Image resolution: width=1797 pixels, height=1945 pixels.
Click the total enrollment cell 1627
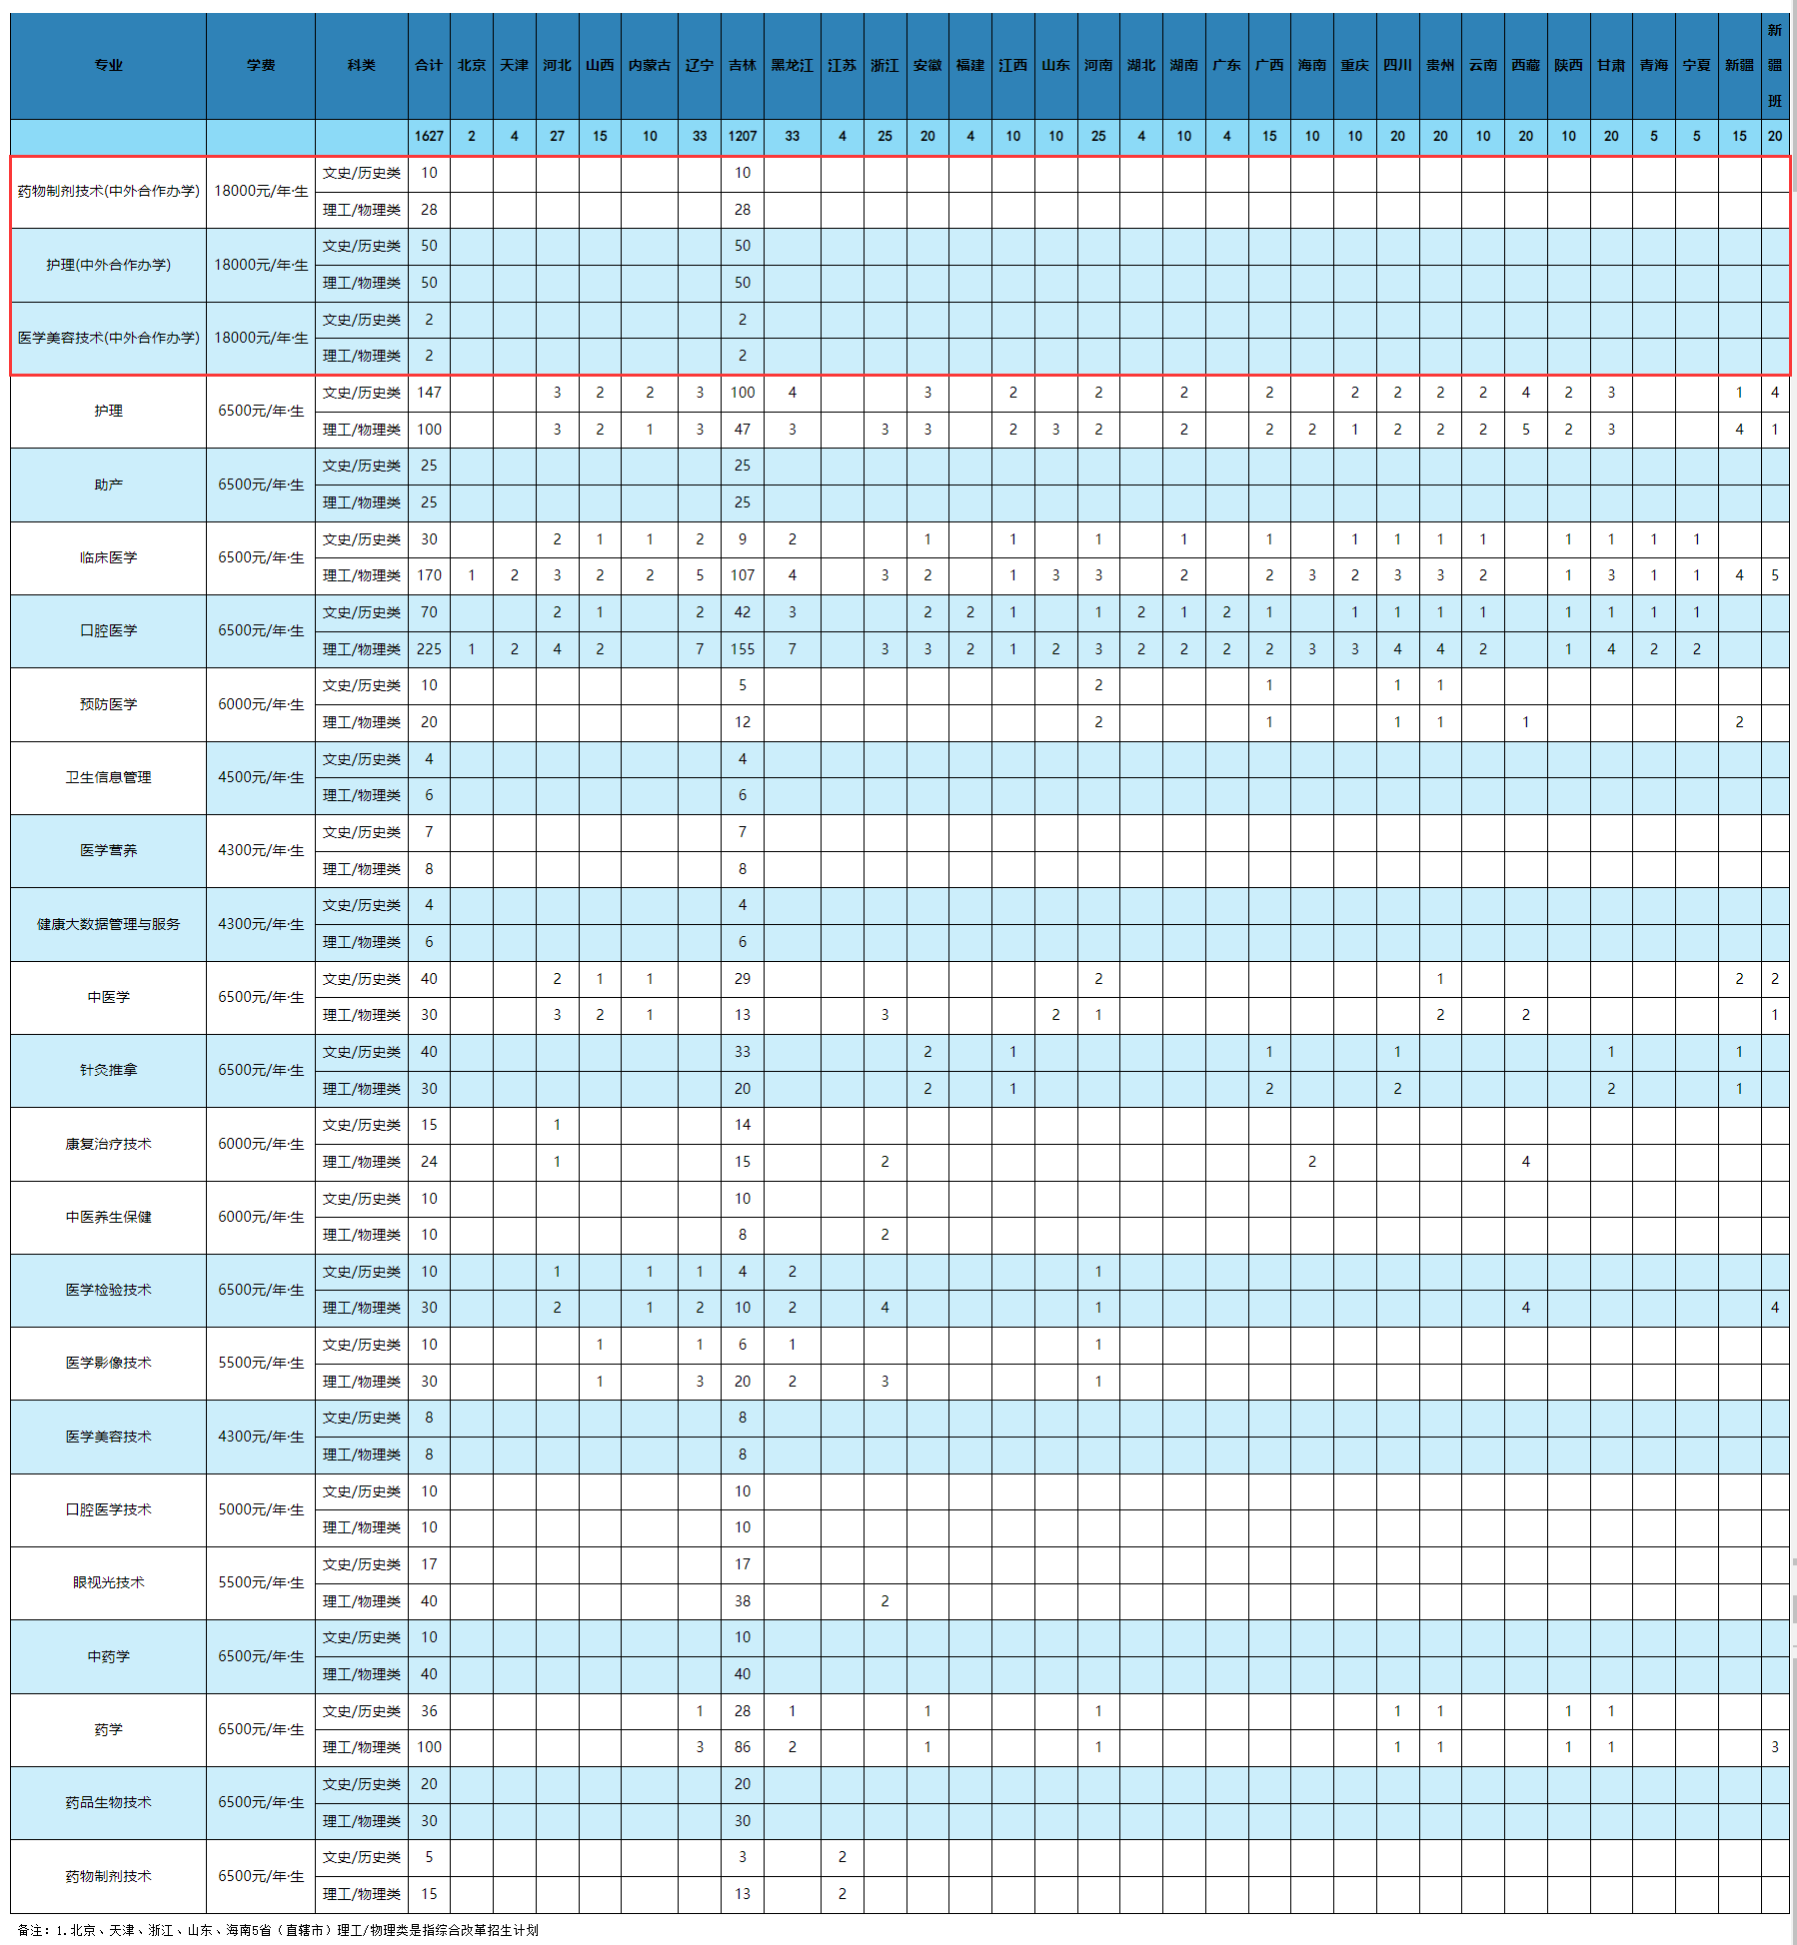(x=429, y=137)
